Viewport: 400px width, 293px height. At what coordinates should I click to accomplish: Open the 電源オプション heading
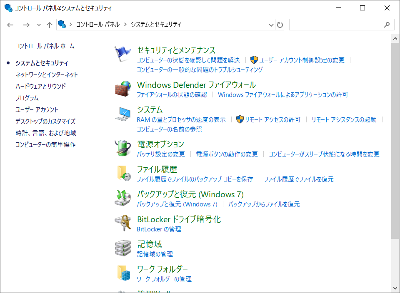pyautogui.click(x=161, y=144)
